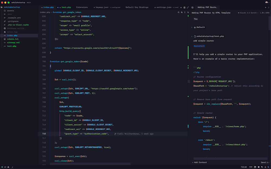Screen dimensions: 271x169
Task: Click the buffer search magnifier icon
Action: click(179, 12)
